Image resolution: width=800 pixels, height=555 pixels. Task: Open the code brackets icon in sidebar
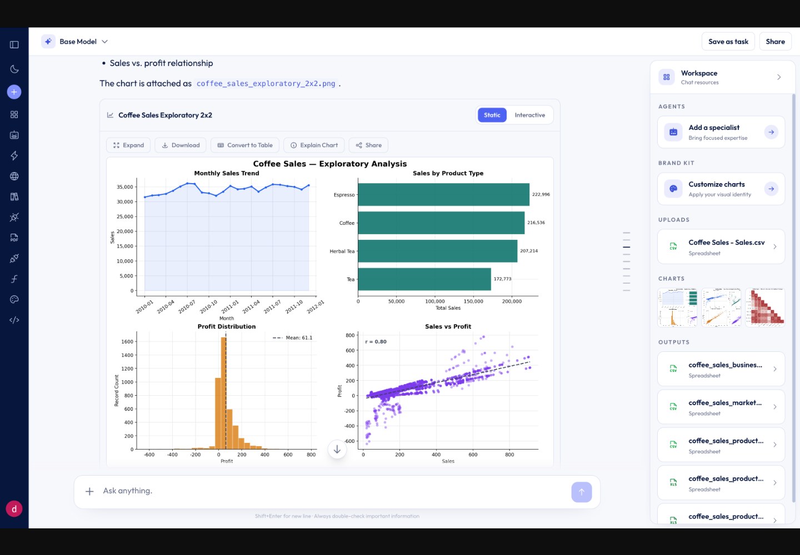[x=14, y=320]
